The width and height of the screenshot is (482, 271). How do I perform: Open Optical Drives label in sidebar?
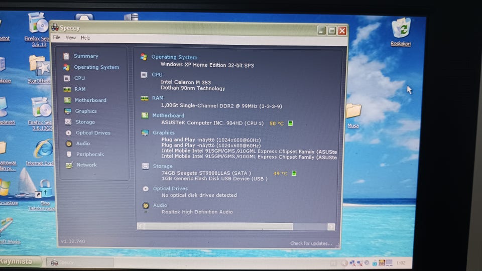point(93,132)
